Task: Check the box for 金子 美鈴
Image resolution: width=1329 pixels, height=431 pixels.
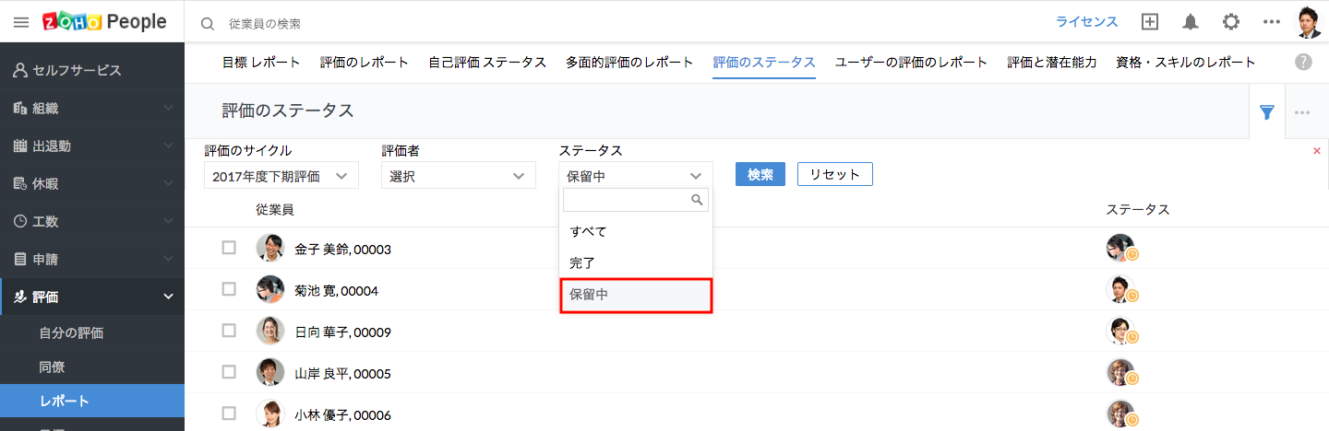Action: 229,248
